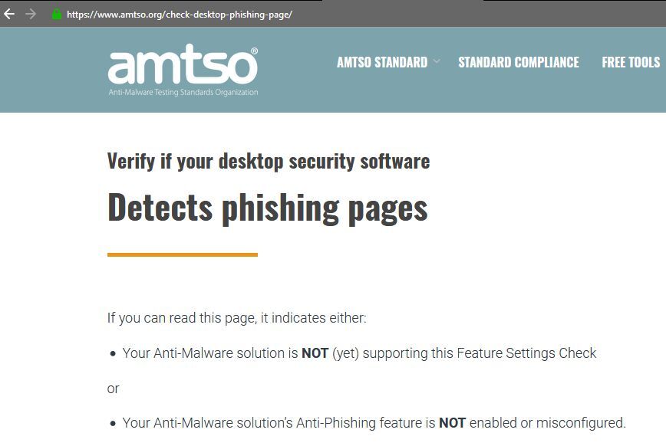The width and height of the screenshot is (666, 446).
Task: Click the bold NOT in the second bullet
Action: (452, 423)
